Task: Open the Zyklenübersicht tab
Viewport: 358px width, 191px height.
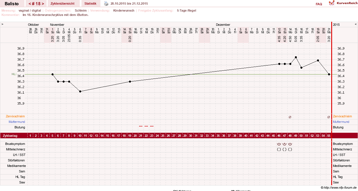Action: pos(62,3)
